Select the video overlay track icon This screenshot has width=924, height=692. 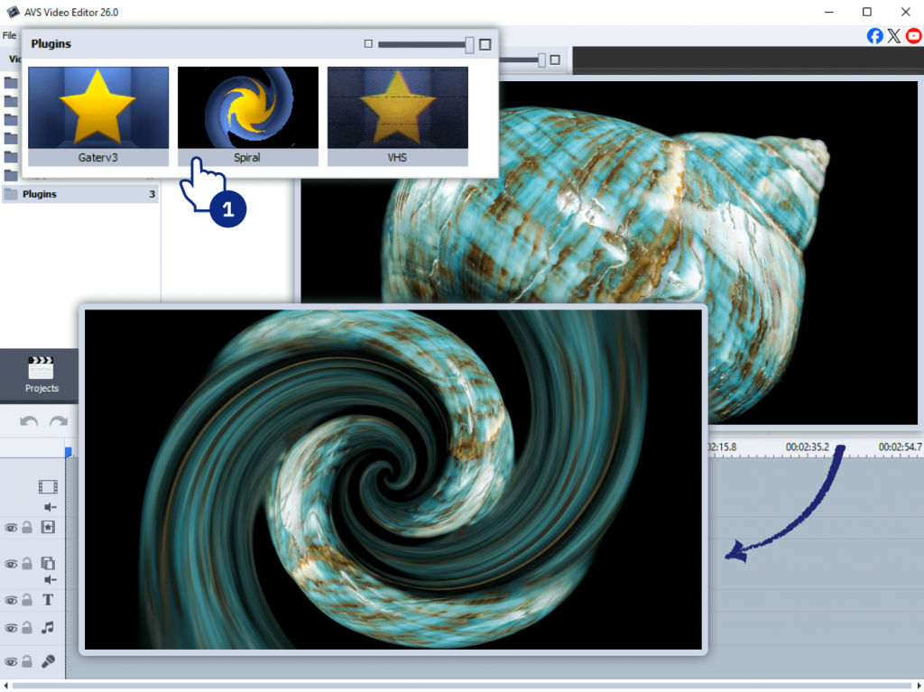[x=48, y=563]
